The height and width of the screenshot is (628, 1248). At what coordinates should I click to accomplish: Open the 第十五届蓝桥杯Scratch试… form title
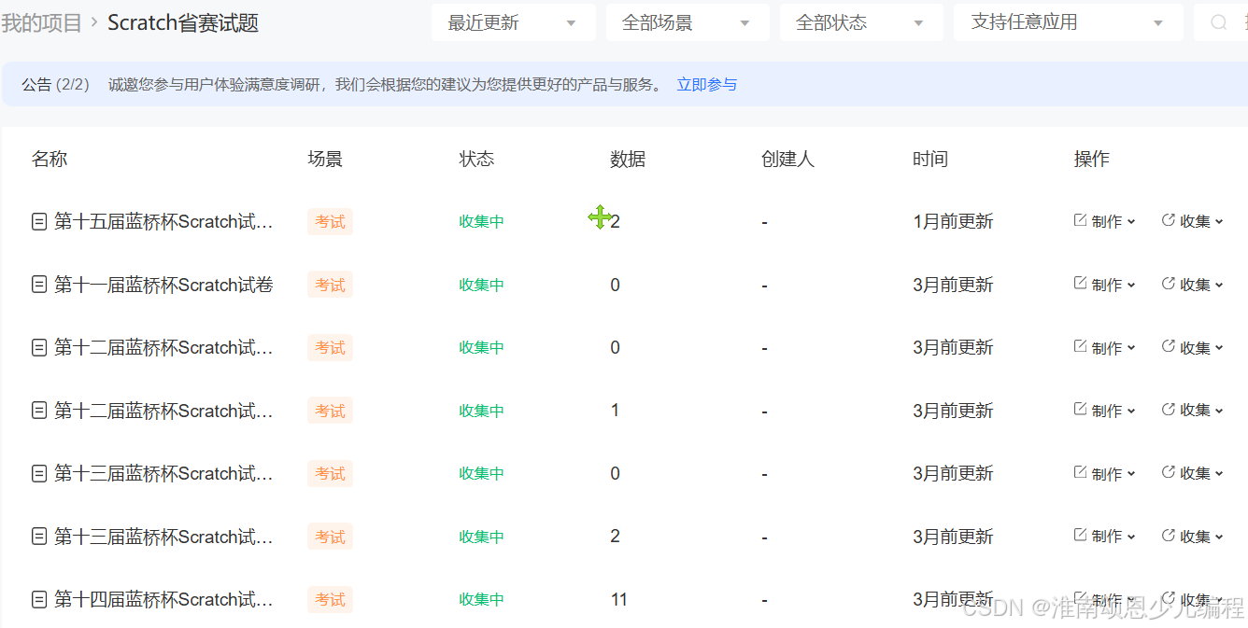(x=163, y=222)
